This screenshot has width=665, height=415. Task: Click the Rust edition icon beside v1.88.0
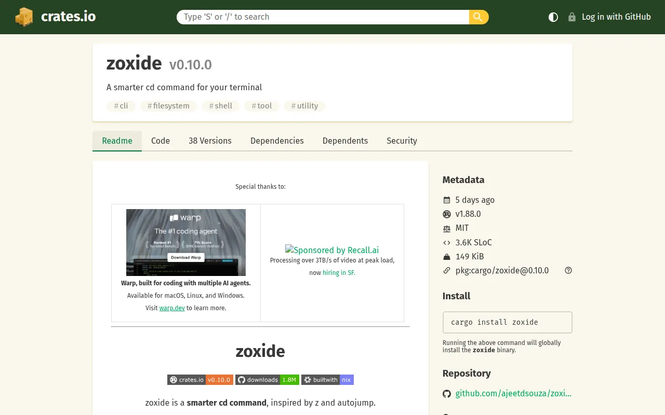pos(447,214)
